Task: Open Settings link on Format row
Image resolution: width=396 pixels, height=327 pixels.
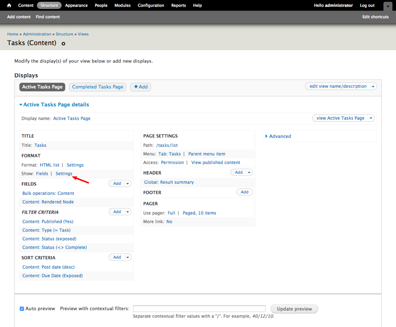Action: coord(75,165)
